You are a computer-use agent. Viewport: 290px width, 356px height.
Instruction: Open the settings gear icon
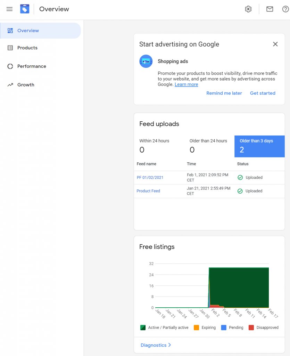point(248,9)
